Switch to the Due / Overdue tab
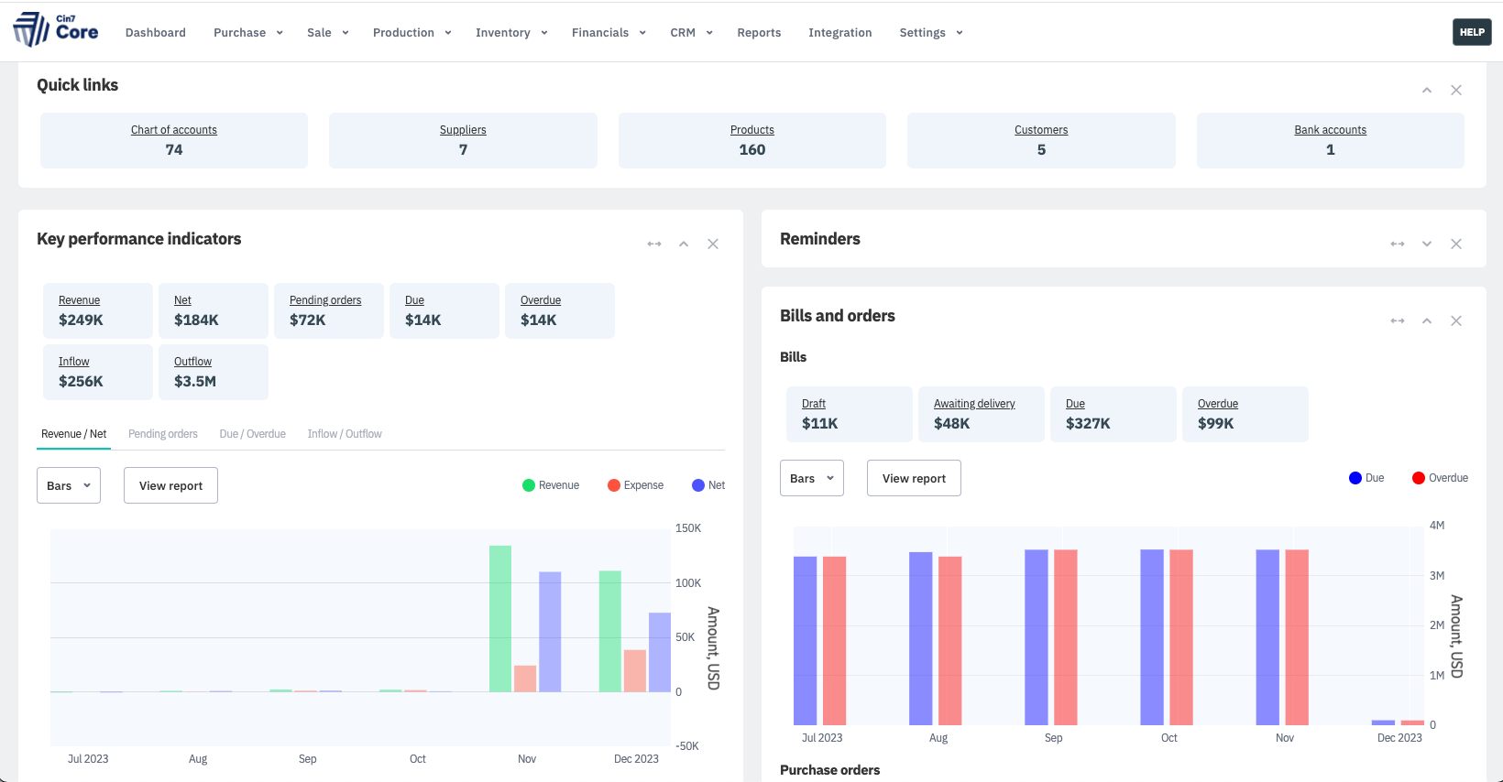1503x782 pixels. pos(253,434)
